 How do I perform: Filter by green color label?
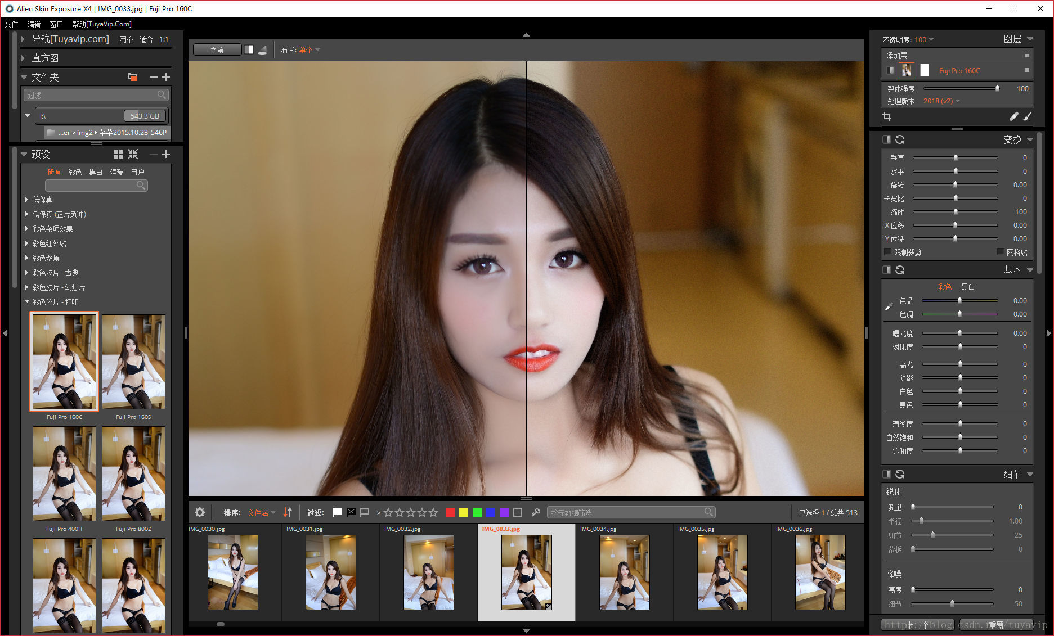click(477, 512)
